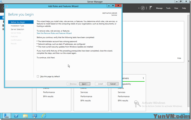Open the Manage menu
191x120 pixels.
[159, 8]
